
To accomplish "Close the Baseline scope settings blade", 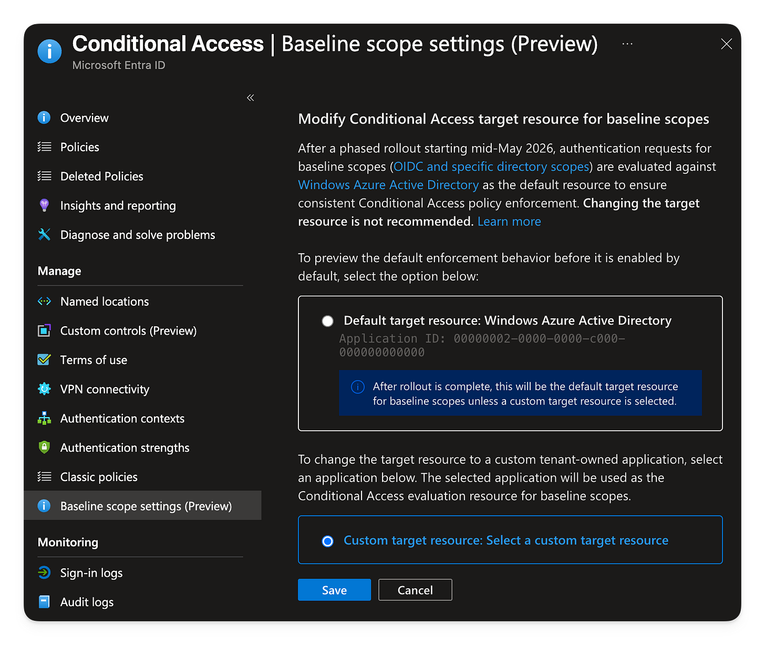I will (726, 44).
